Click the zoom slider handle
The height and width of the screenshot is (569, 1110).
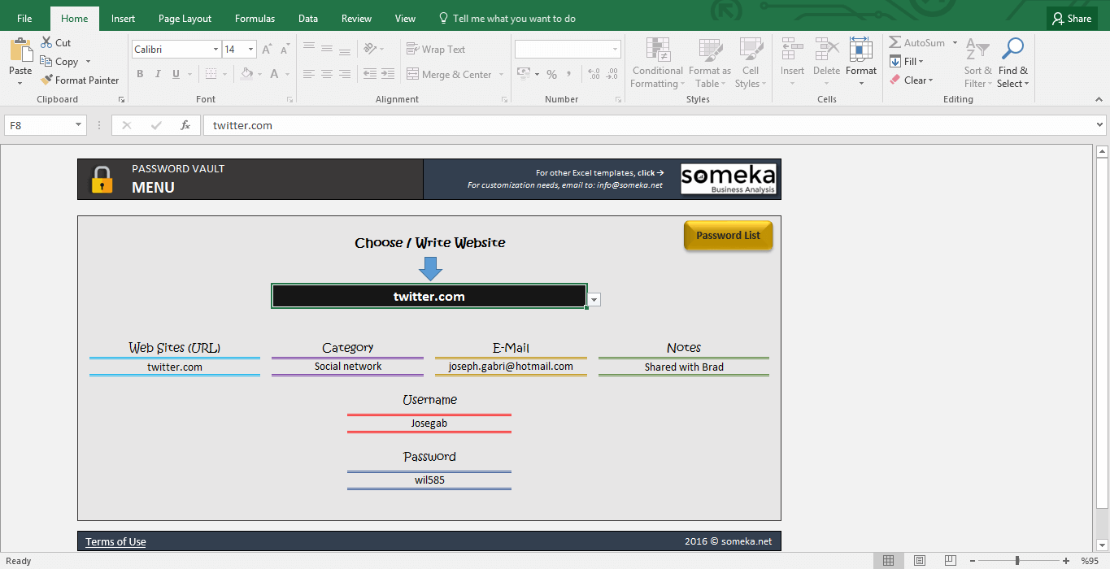1017,561
